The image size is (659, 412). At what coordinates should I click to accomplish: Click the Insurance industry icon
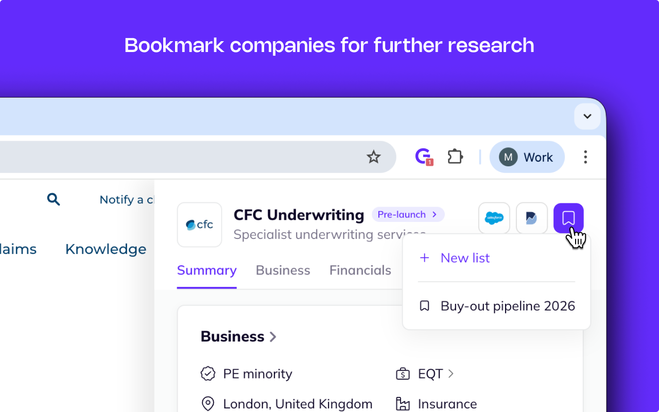click(402, 404)
